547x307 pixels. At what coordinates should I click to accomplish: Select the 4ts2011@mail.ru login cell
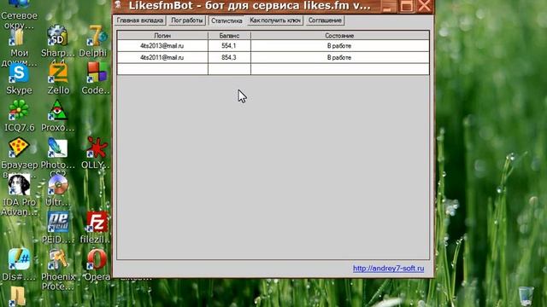(x=162, y=57)
